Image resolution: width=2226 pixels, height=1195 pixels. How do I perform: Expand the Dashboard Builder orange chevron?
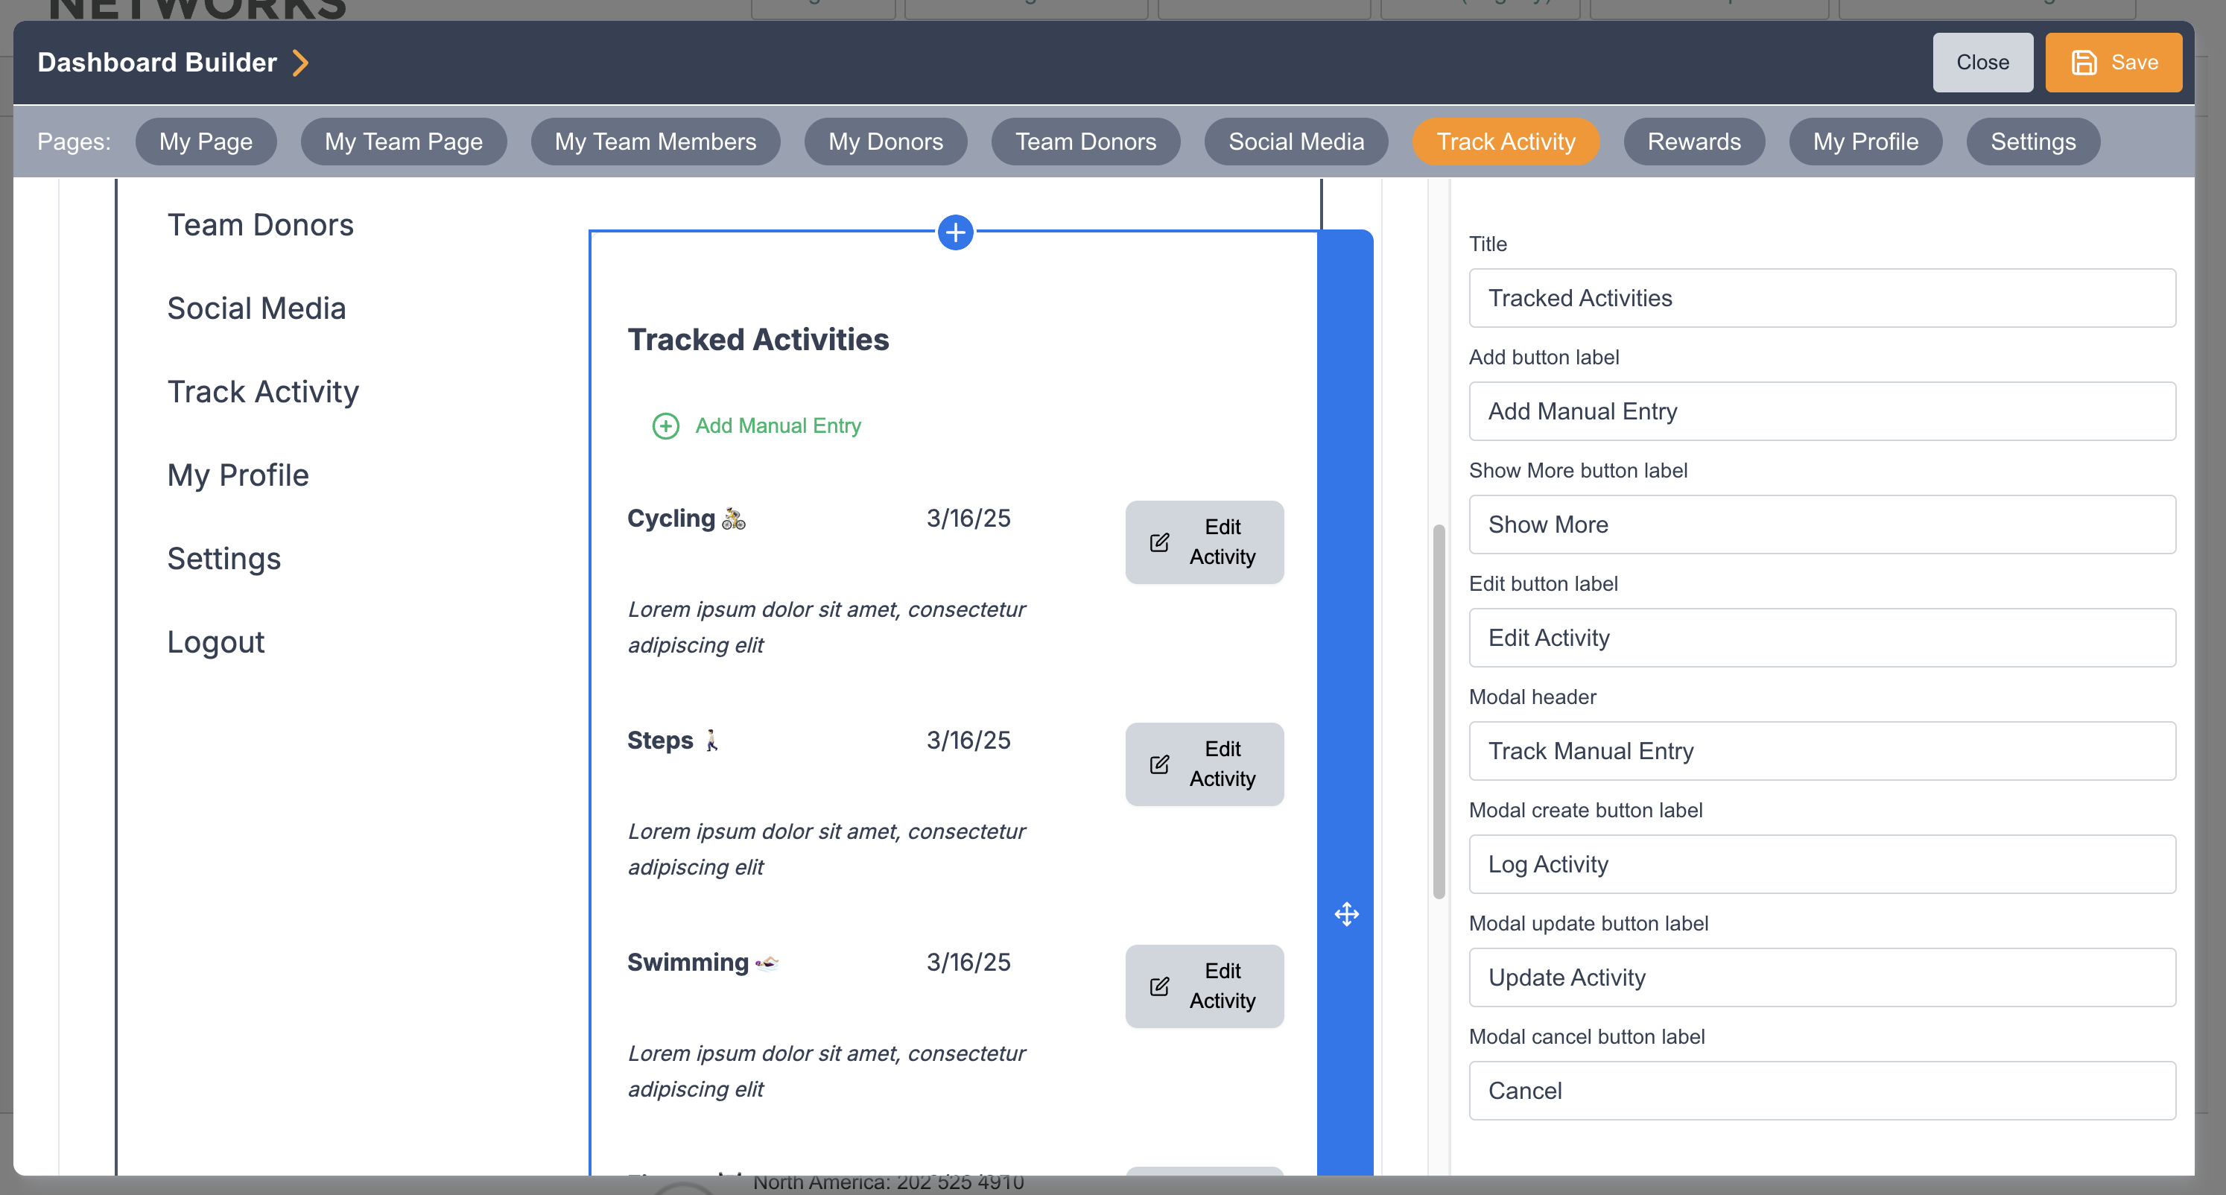pos(301,63)
